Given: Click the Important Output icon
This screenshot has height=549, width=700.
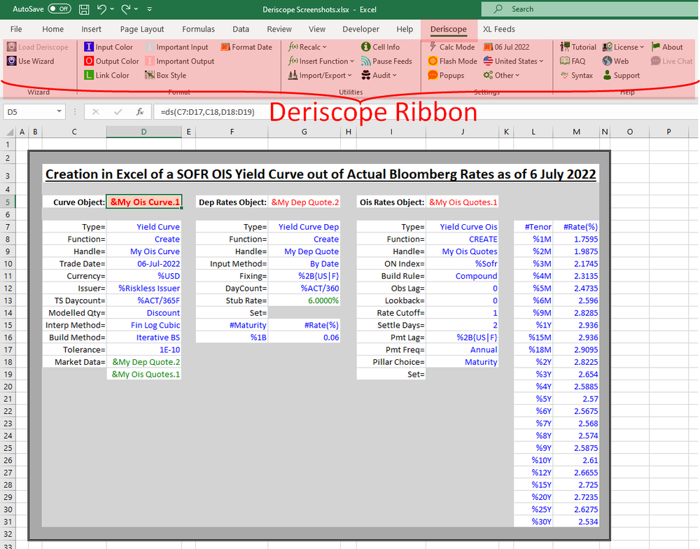Looking at the screenshot, I should pyautogui.click(x=150, y=61).
